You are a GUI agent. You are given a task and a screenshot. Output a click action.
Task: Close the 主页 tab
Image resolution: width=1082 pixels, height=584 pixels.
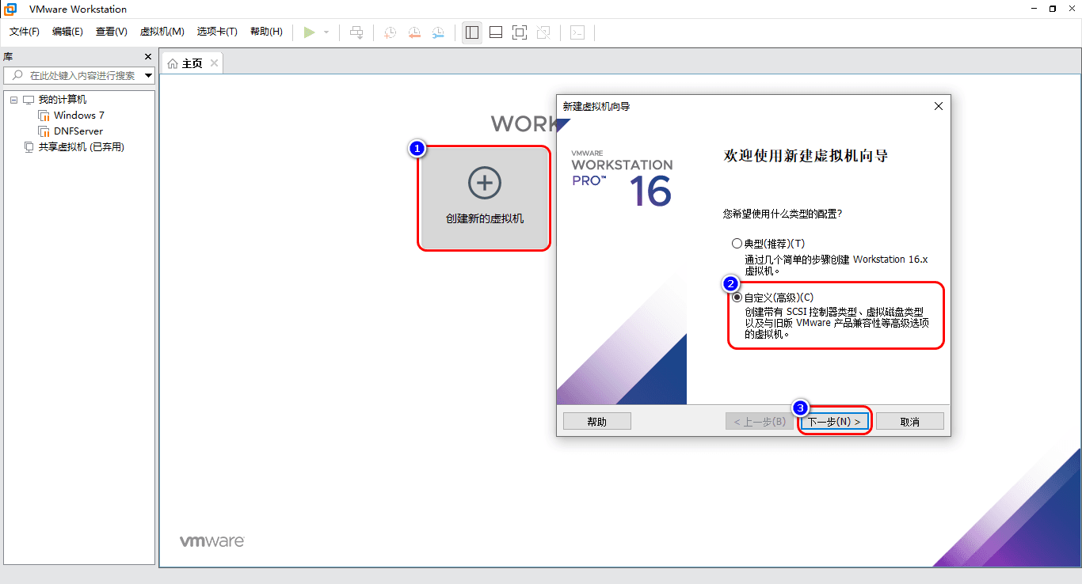tap(212, 63)
